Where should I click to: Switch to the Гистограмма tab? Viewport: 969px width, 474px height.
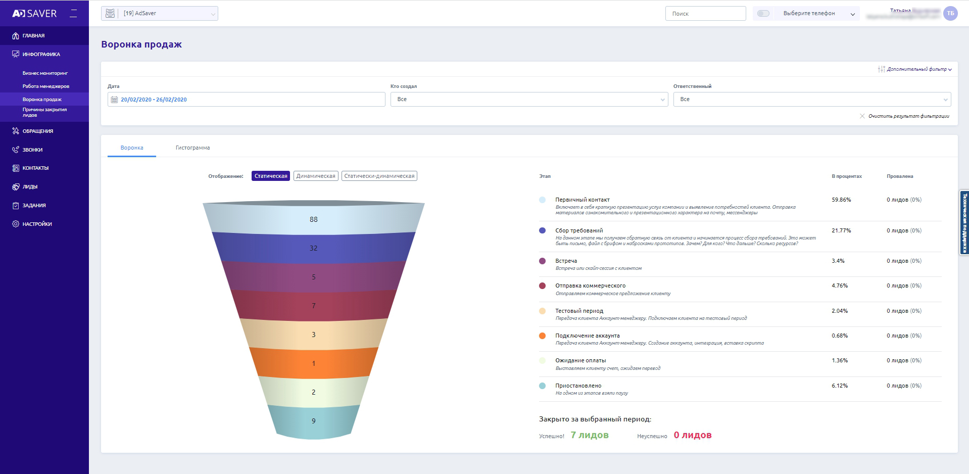click(192, 148)
